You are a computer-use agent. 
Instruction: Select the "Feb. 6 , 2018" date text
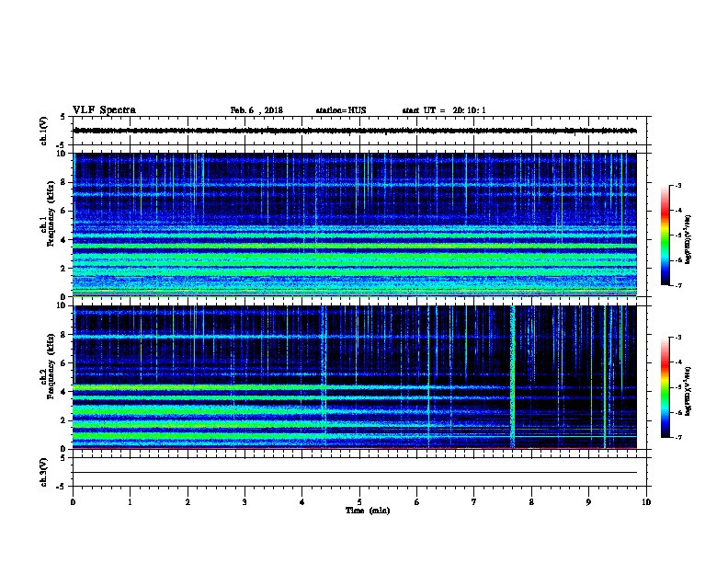(x=256, y=110)
